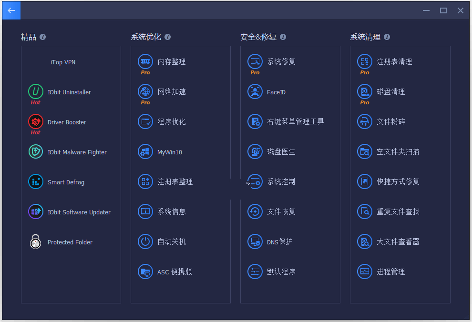Click 精品 category heading
Screen dimensions: 472x322
28,37
